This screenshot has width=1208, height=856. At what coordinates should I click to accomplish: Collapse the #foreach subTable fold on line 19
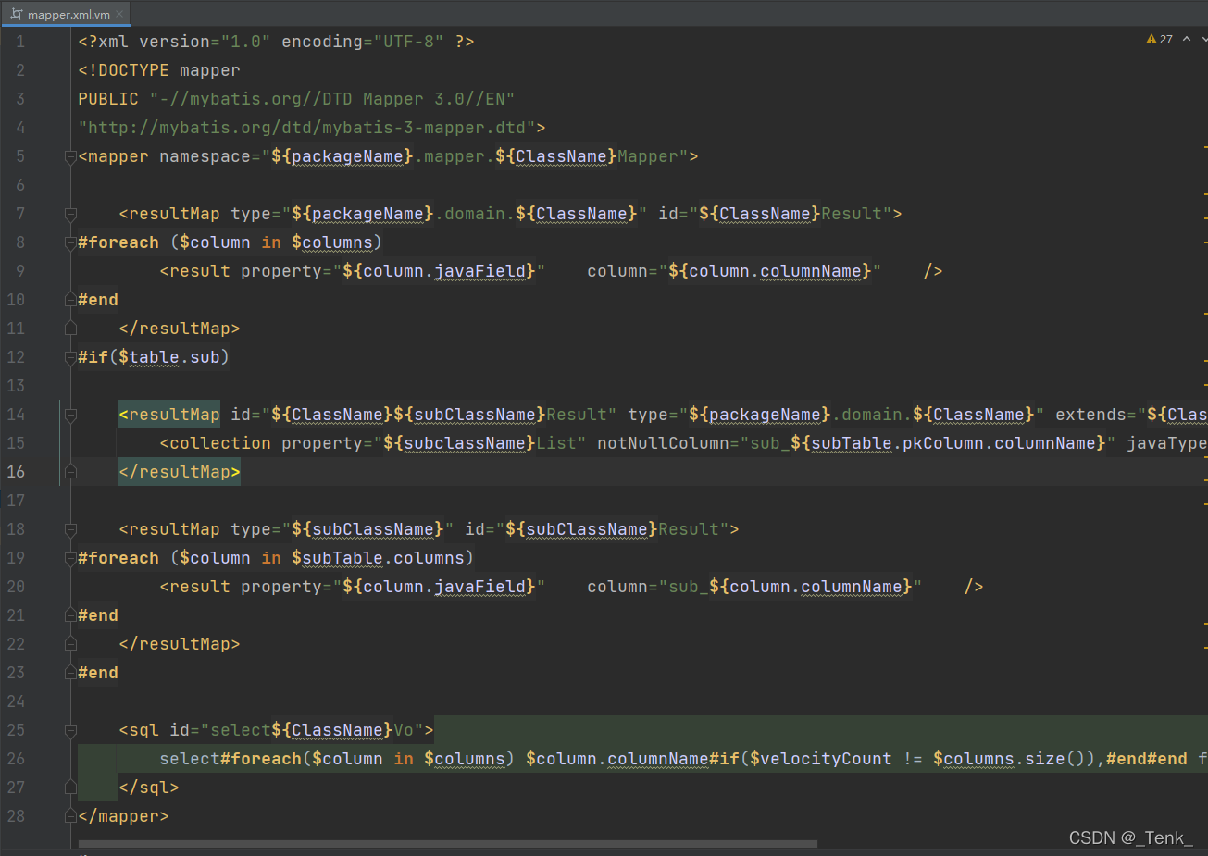(x=70, y=558)
